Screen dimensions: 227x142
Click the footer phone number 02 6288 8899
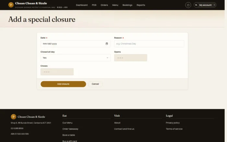tap(17, 128)
